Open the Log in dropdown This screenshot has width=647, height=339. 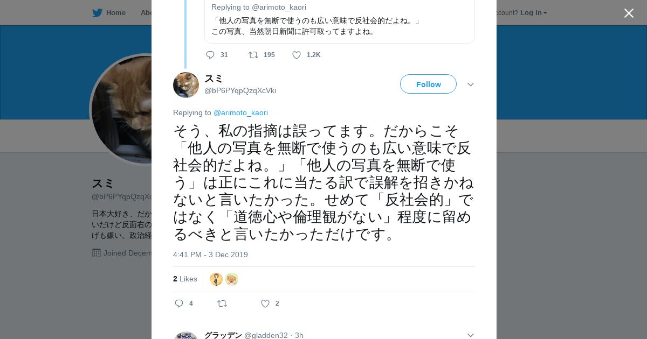click(x=533, y=13)
